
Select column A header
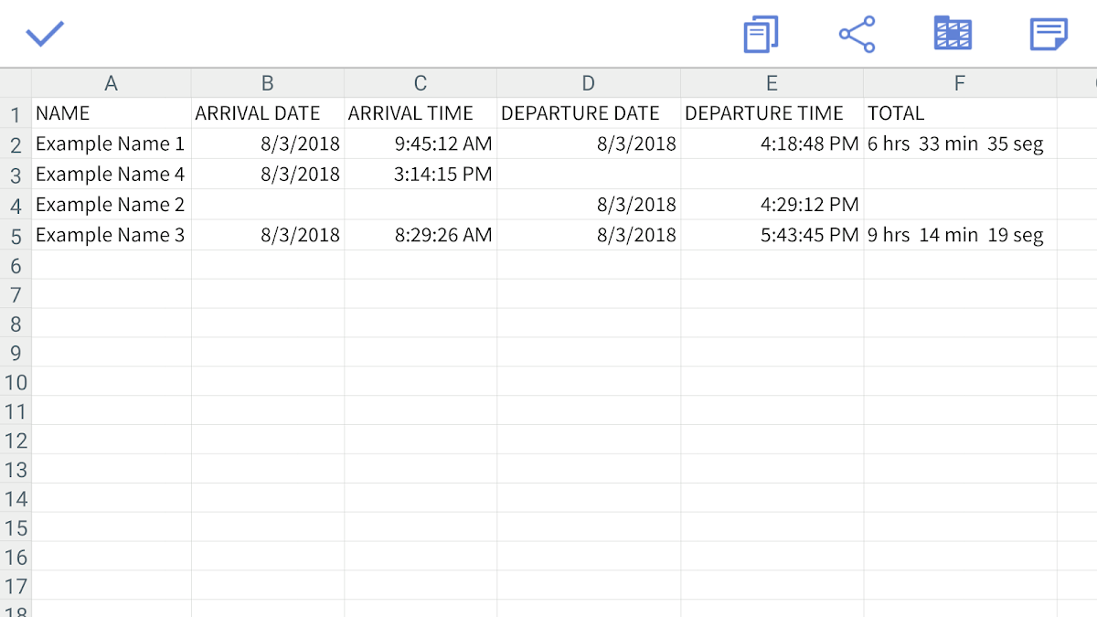click(x=111, y=83)
